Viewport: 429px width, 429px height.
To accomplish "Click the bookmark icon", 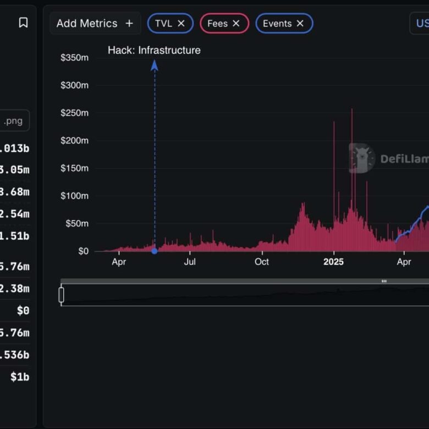I will point(23,23).
